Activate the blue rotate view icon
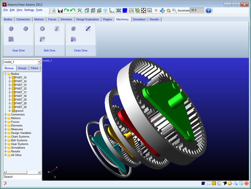This screenshot has width=251, height=189. (162, 10)
